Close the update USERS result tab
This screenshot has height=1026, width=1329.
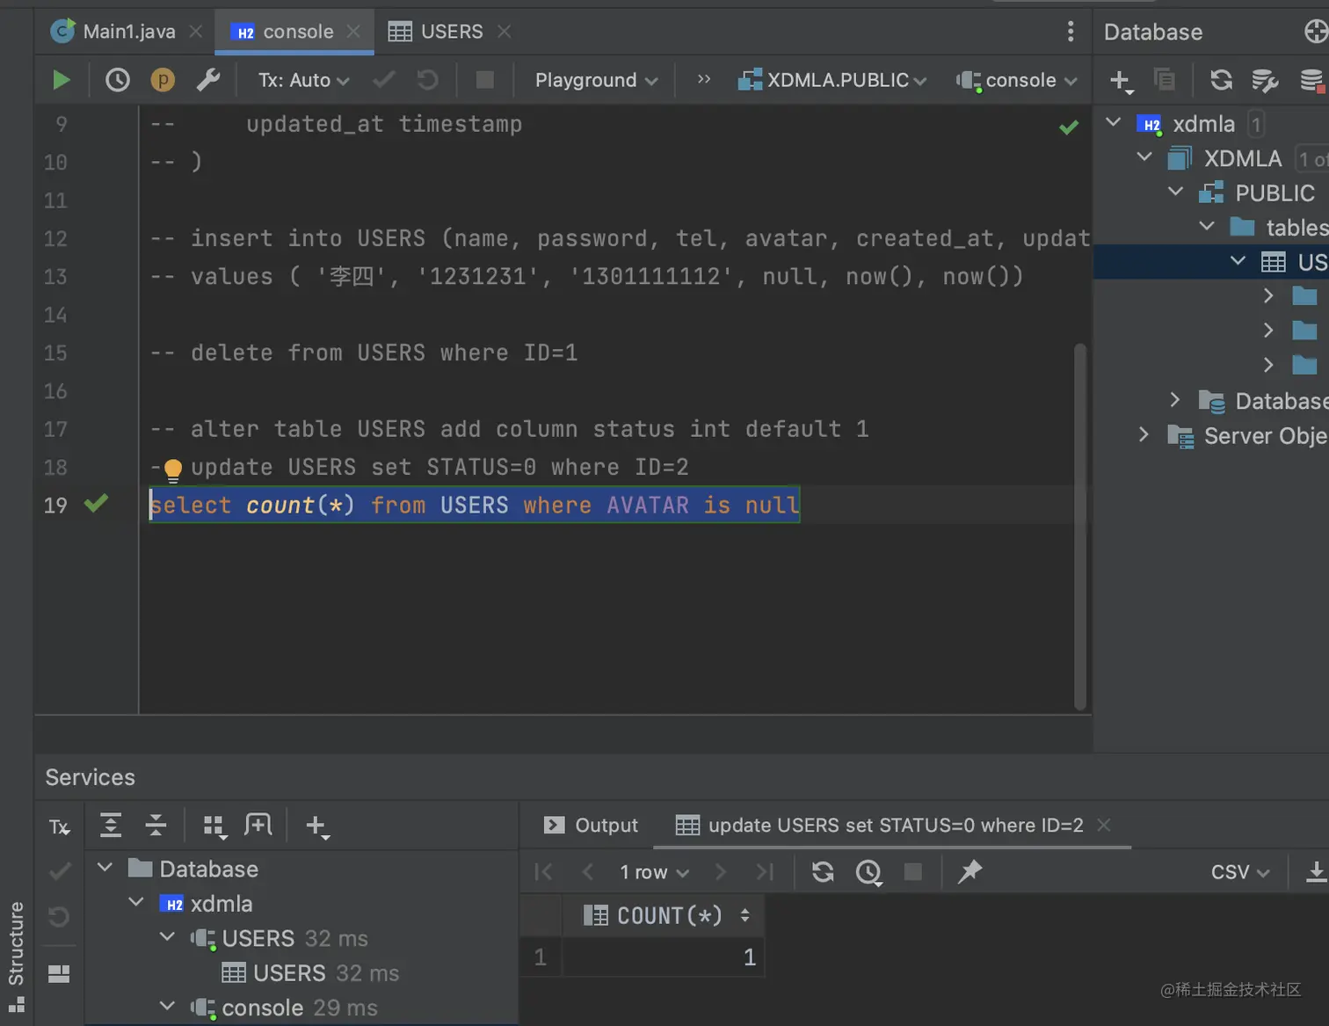pyautogui.click(x=1104, y=825)
